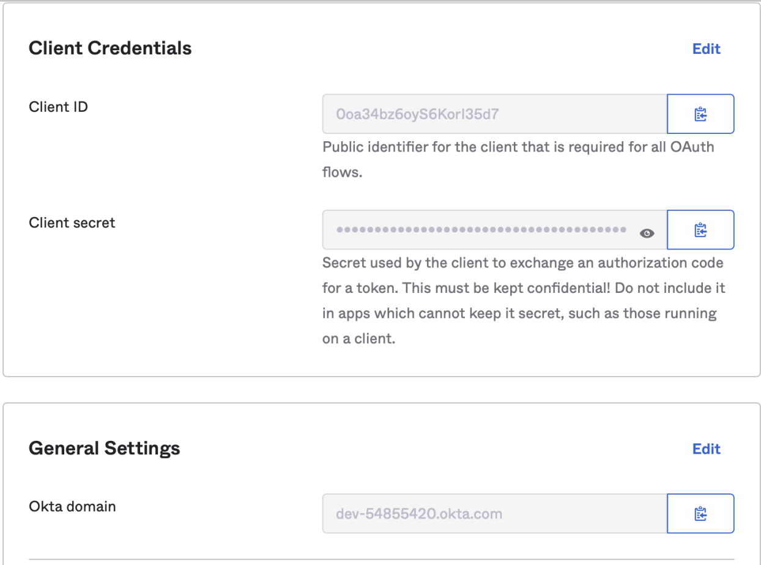Image resolution: width=761 pixels, height=565 pixels.
Task: Copy the Client ID to clipboard
Action: pos(700,114)
